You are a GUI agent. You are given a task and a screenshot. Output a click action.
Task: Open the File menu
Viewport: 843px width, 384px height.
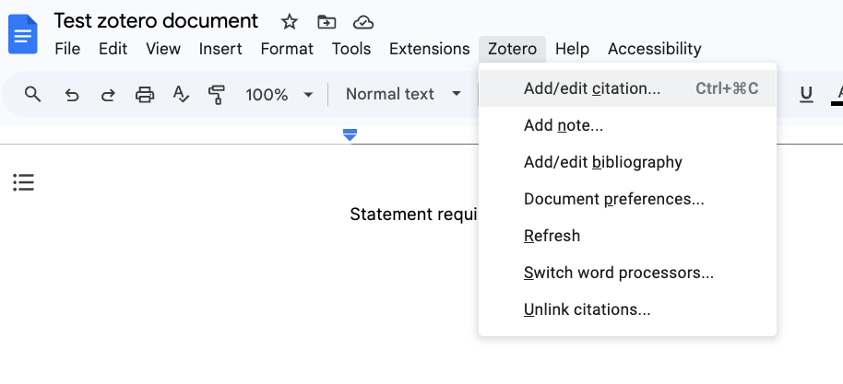coord(67,49)
